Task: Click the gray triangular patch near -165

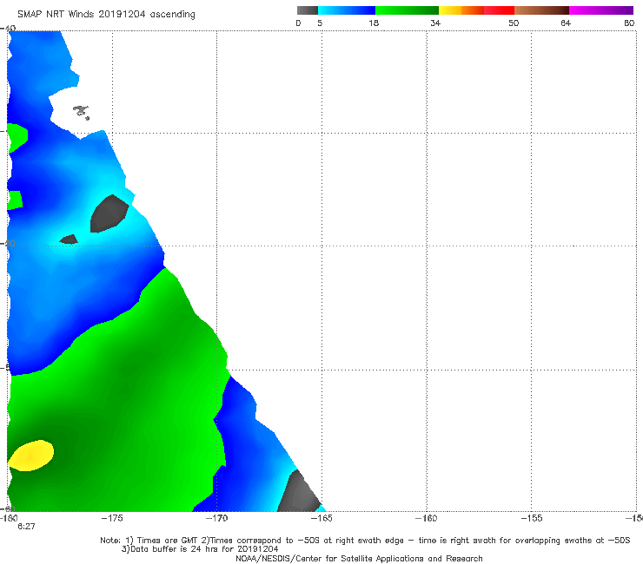Action: [300, 491]
